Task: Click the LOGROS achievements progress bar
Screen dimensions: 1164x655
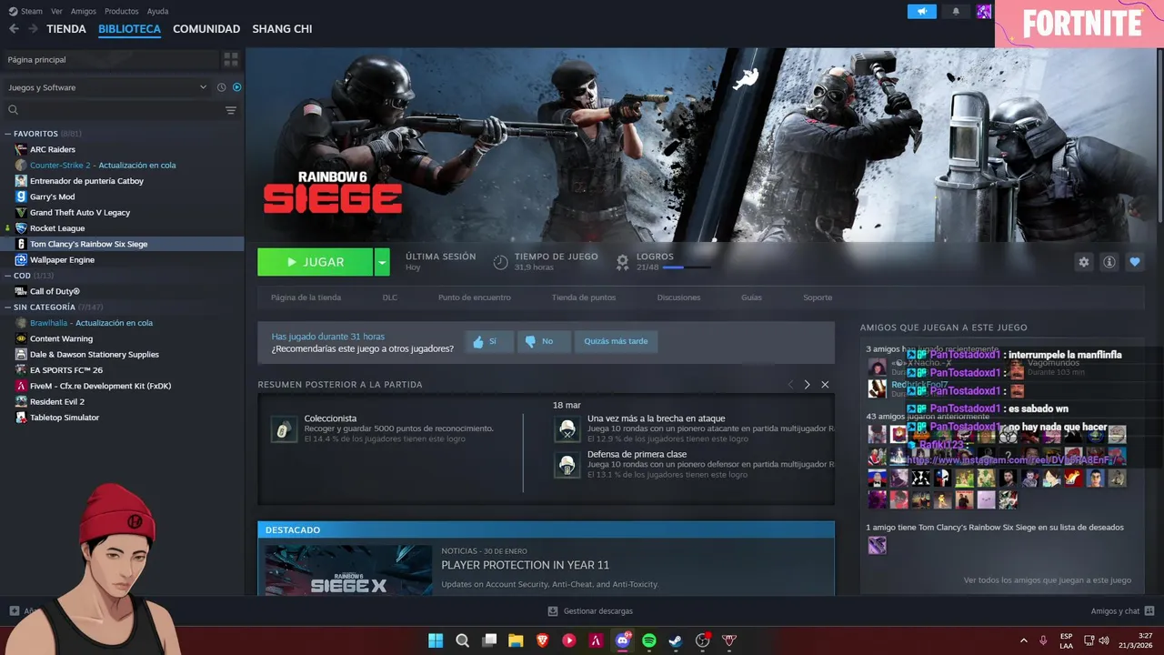Action: pos(687,267)
